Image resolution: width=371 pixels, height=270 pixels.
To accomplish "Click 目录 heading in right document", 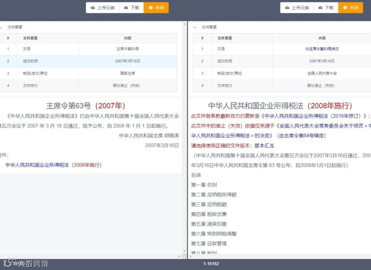I will pyautogui.click(x=196, y=175).
